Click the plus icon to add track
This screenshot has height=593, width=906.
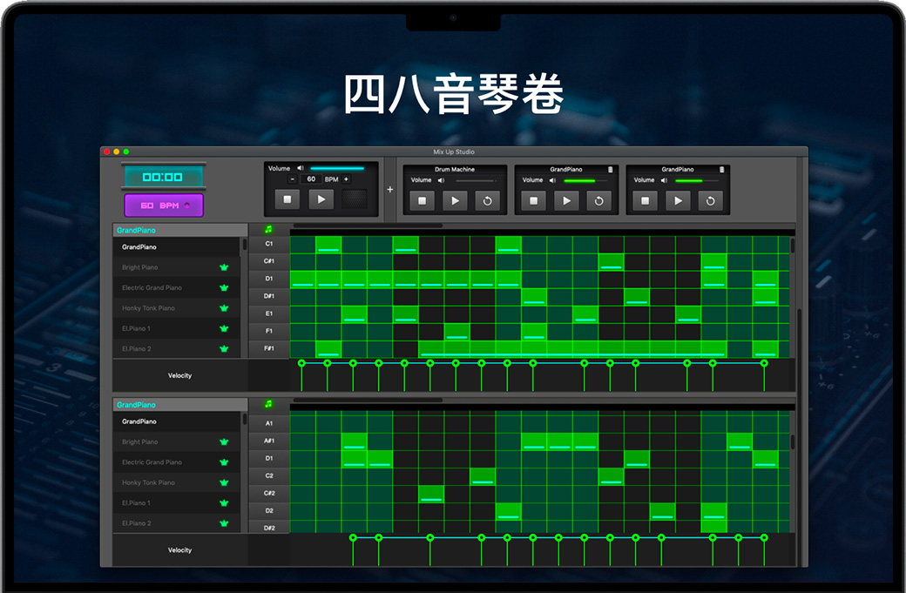pos(389,189)
